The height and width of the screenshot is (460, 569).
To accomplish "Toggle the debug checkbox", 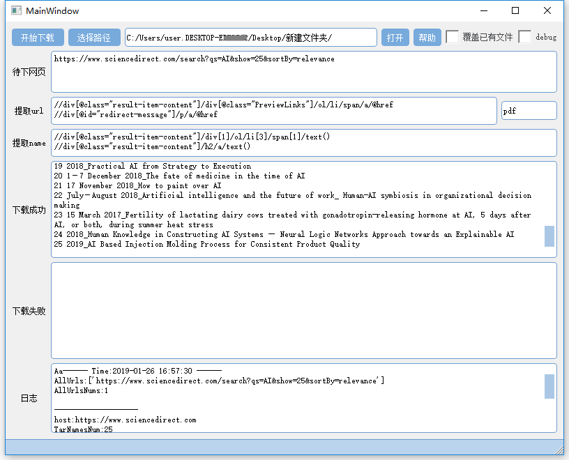I will (525, 37).
